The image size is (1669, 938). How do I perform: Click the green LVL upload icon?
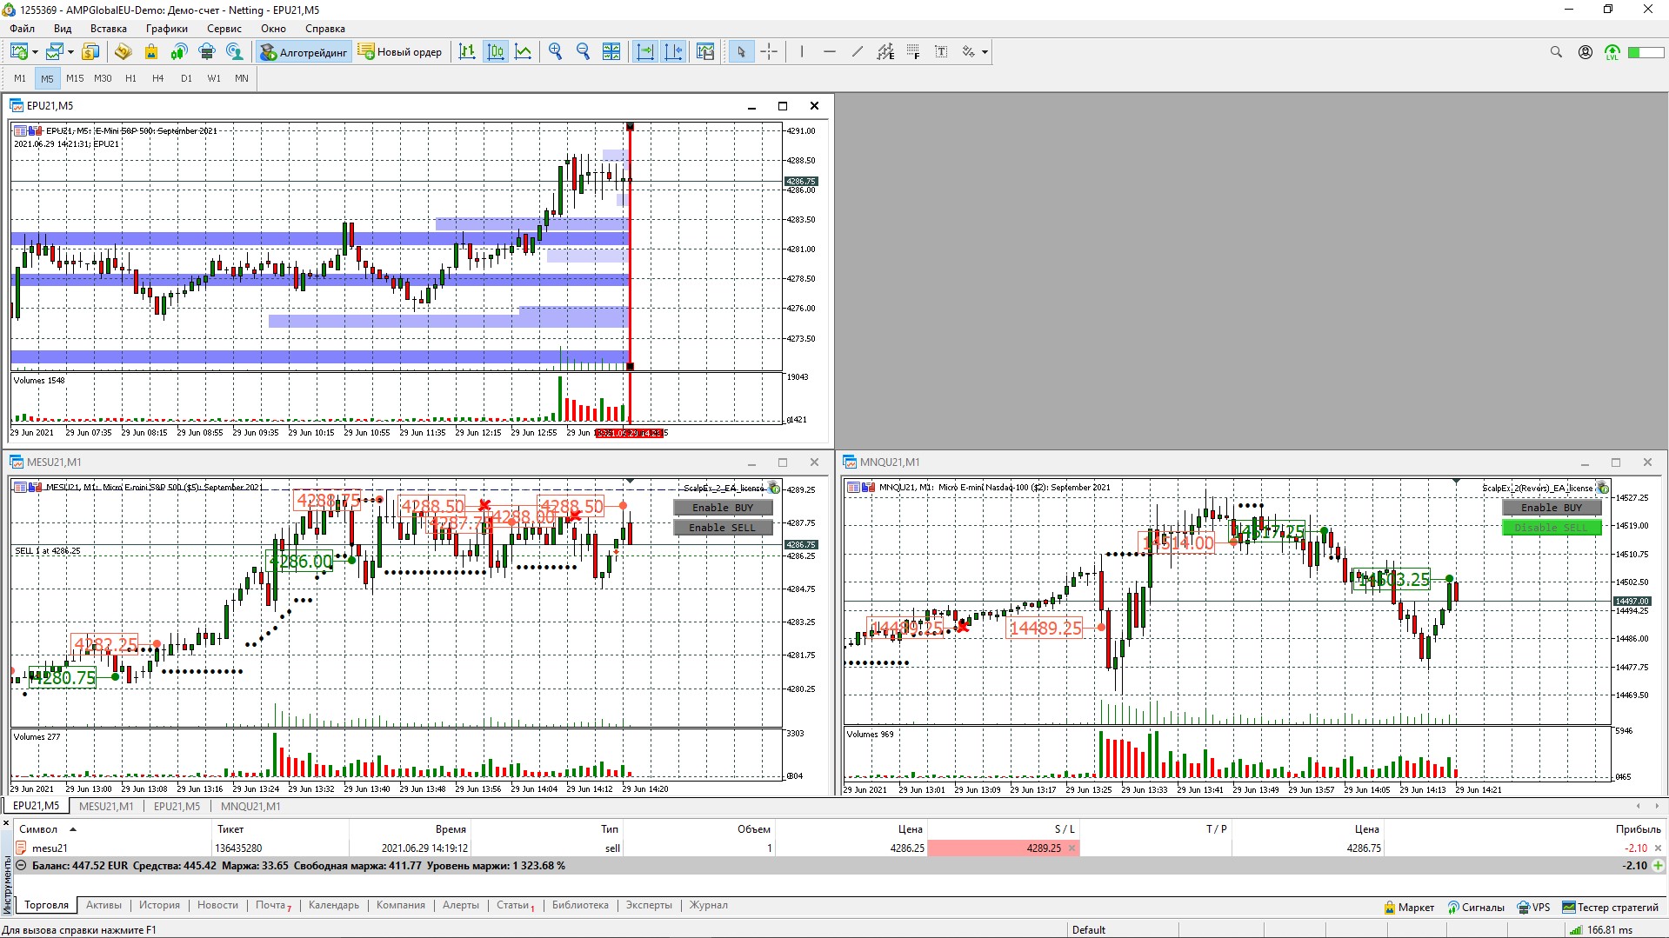tap(1612, 52)
